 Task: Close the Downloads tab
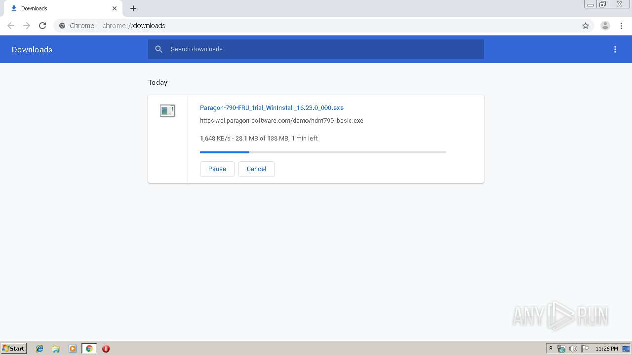click(115, 8)
